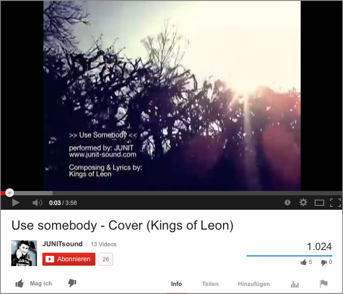Report the video using the flag icon
This screenshot has height=294, width=343.
click(324, 284)
